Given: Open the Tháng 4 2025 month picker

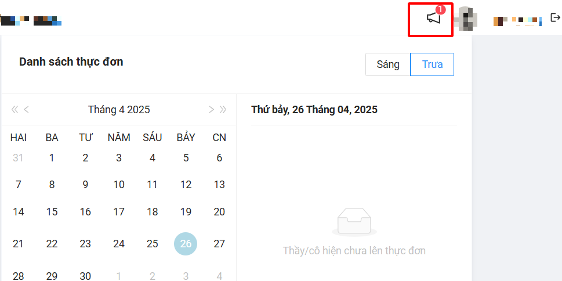Looking at the screenshot, I should (119, 109).
